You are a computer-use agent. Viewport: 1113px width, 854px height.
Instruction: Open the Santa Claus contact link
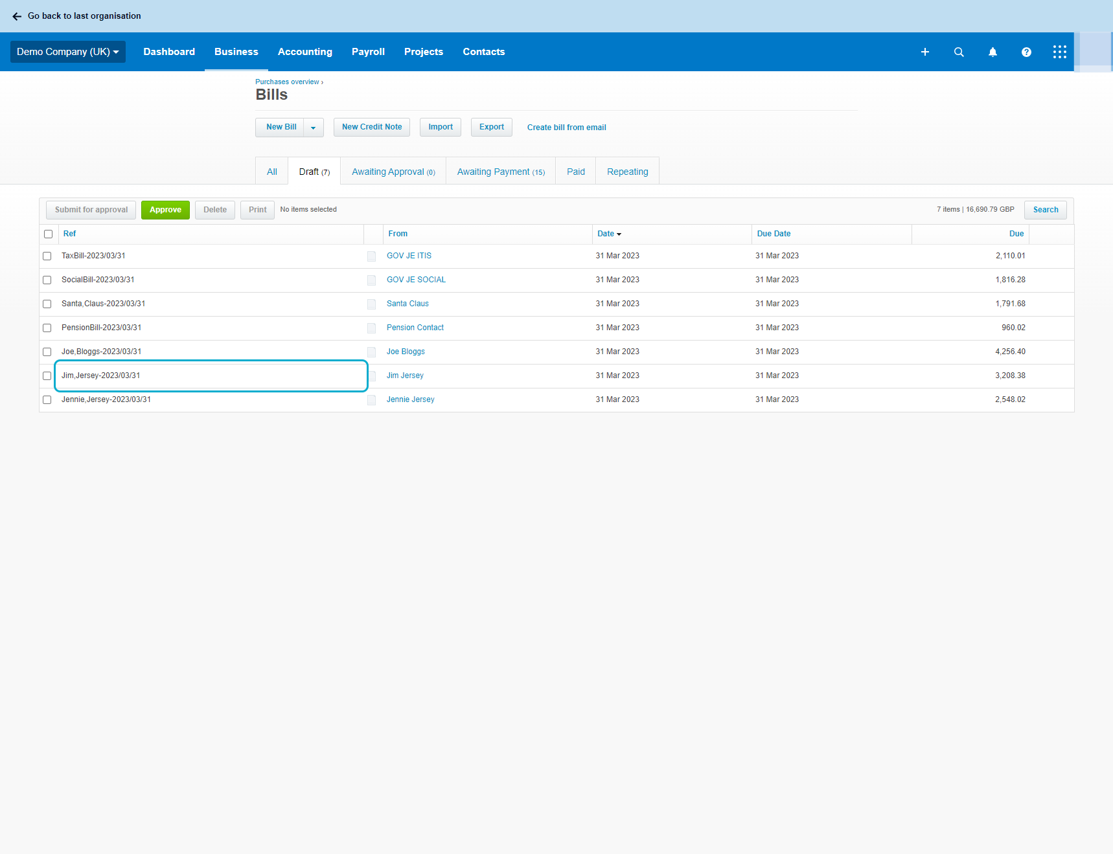[408, 304]
